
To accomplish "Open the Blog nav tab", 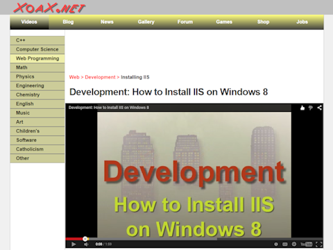I will (68, 22).
